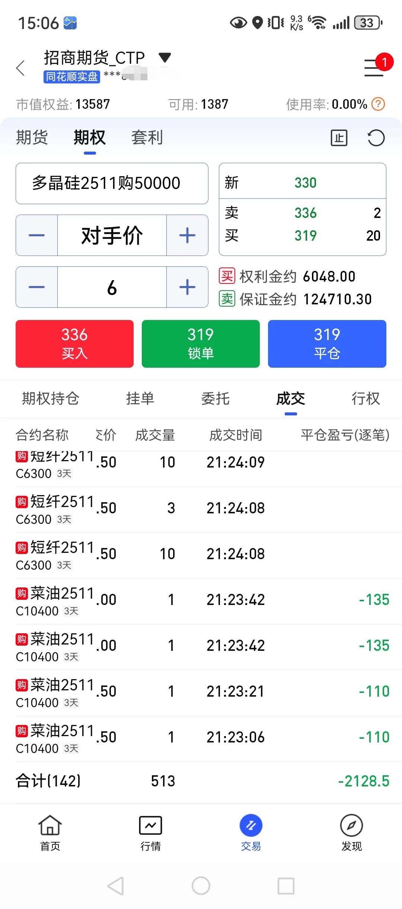Open the 多晶硅2511购50000 contract selector
402x909 pixels.
pyautogui.click(x=112, y=183)
